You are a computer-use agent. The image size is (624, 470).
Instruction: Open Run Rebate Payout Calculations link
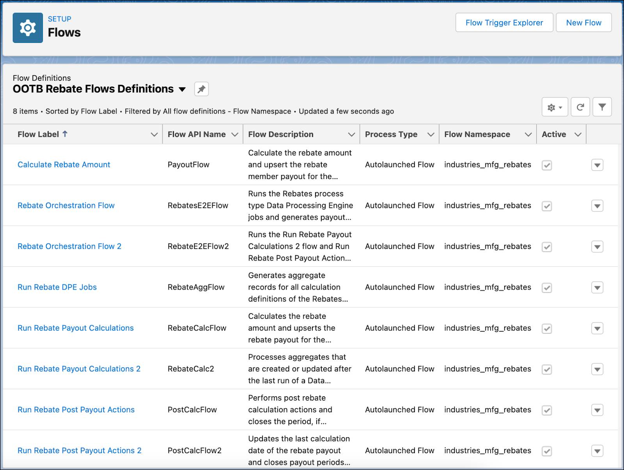[76, 328]
